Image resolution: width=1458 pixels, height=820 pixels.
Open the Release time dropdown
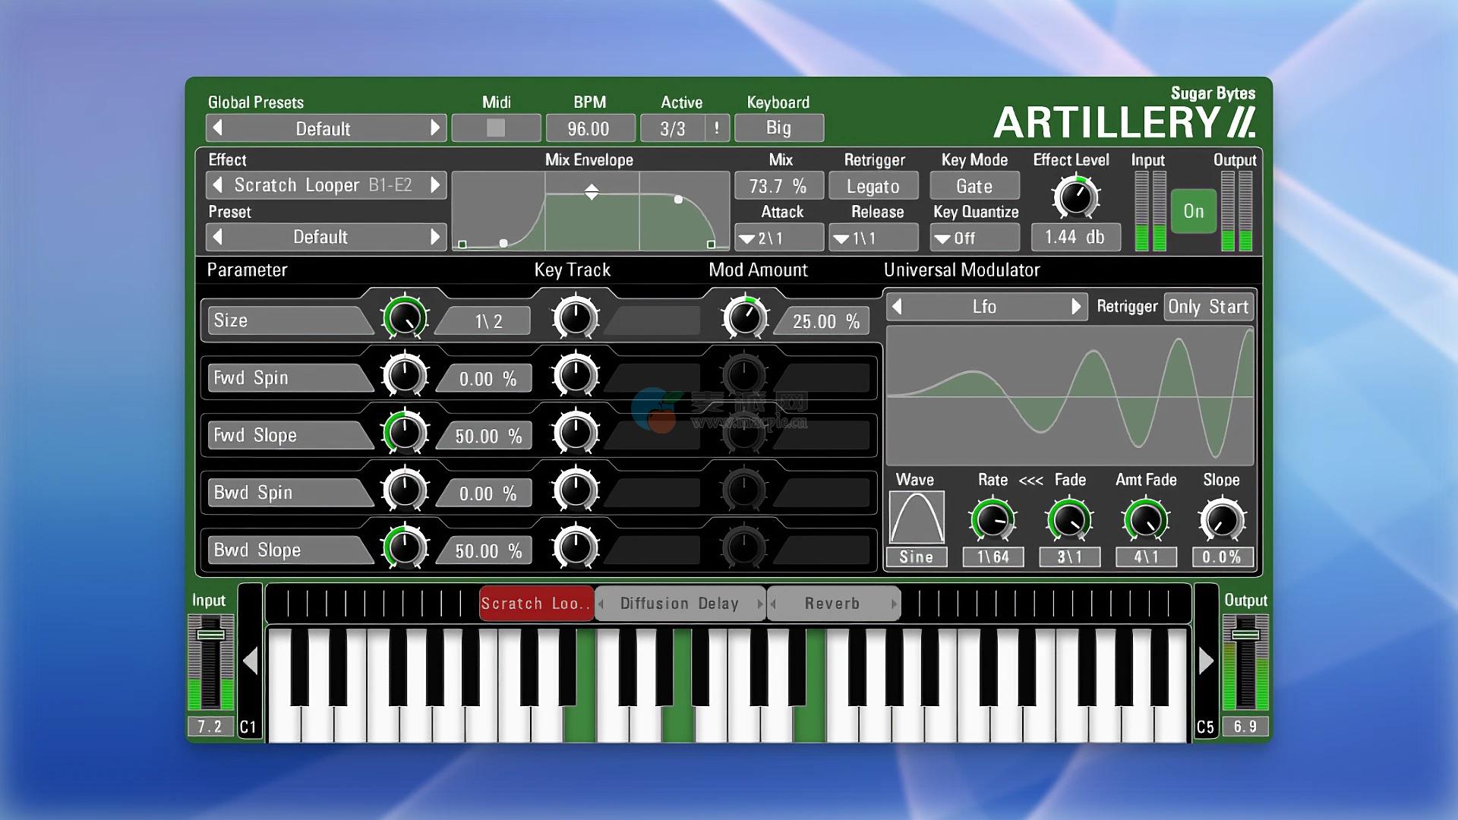click(872, 238)
